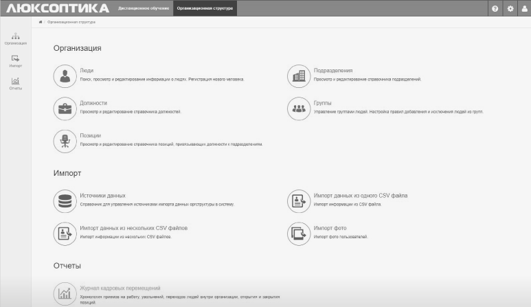Click description 'Импорт информации из CSV файла'
Image resolution: width=531 pixels, height=307 pixels.
[348, 204]
